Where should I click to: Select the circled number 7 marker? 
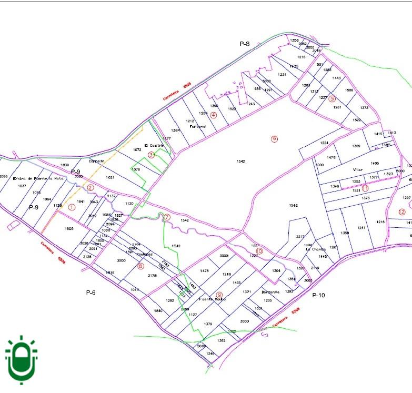pyautogui.click(x=167, y=217)
